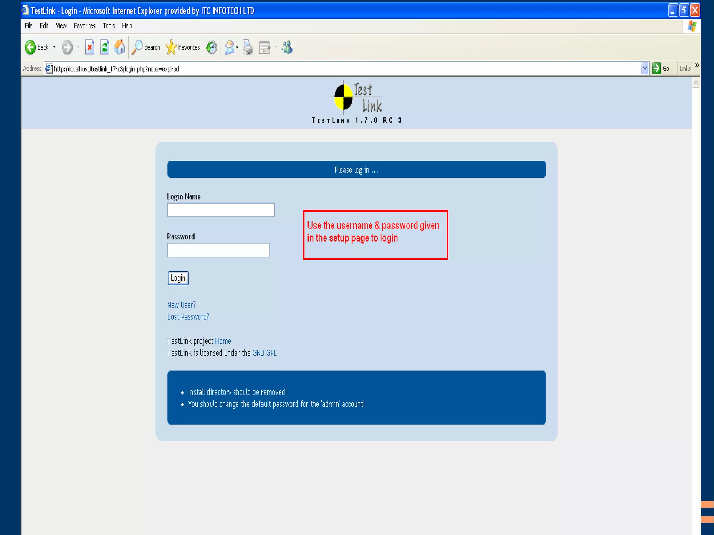Screen dimensions: 714x535
Task: Click the Go button
Action: 661,68
